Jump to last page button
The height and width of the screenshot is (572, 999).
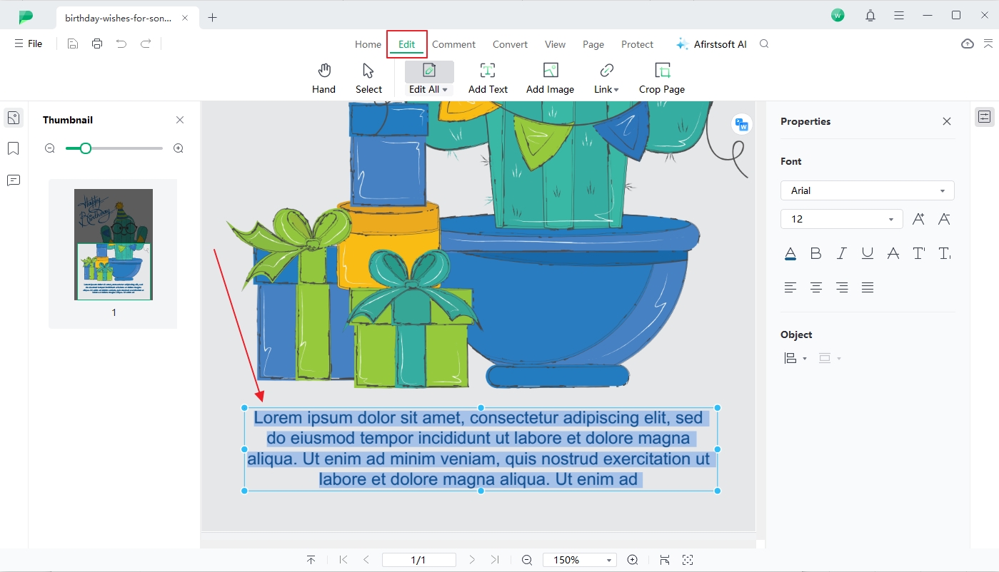[495, 560]
